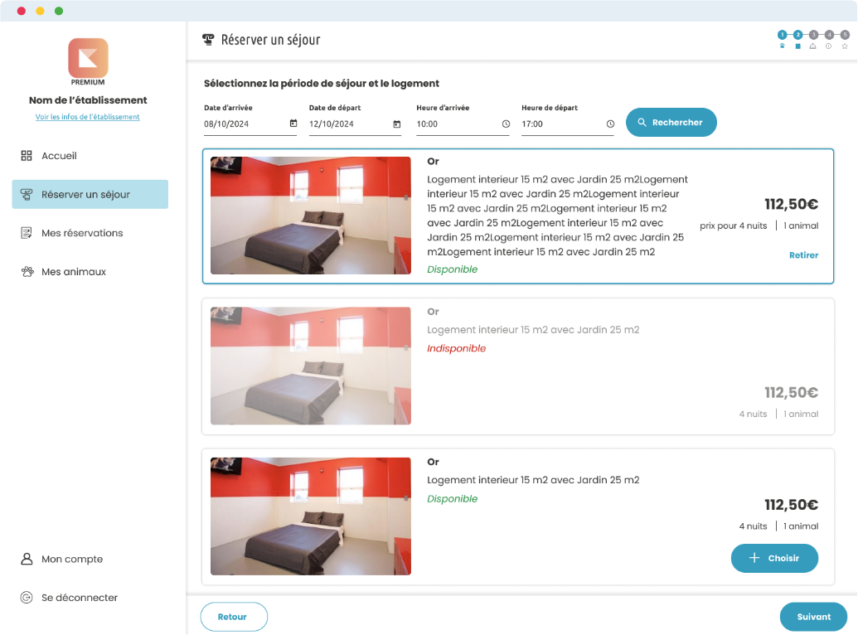Click the arrival time field 10:00
The height and width of the screenshot is (635, 858).
(x=463, y=124)
